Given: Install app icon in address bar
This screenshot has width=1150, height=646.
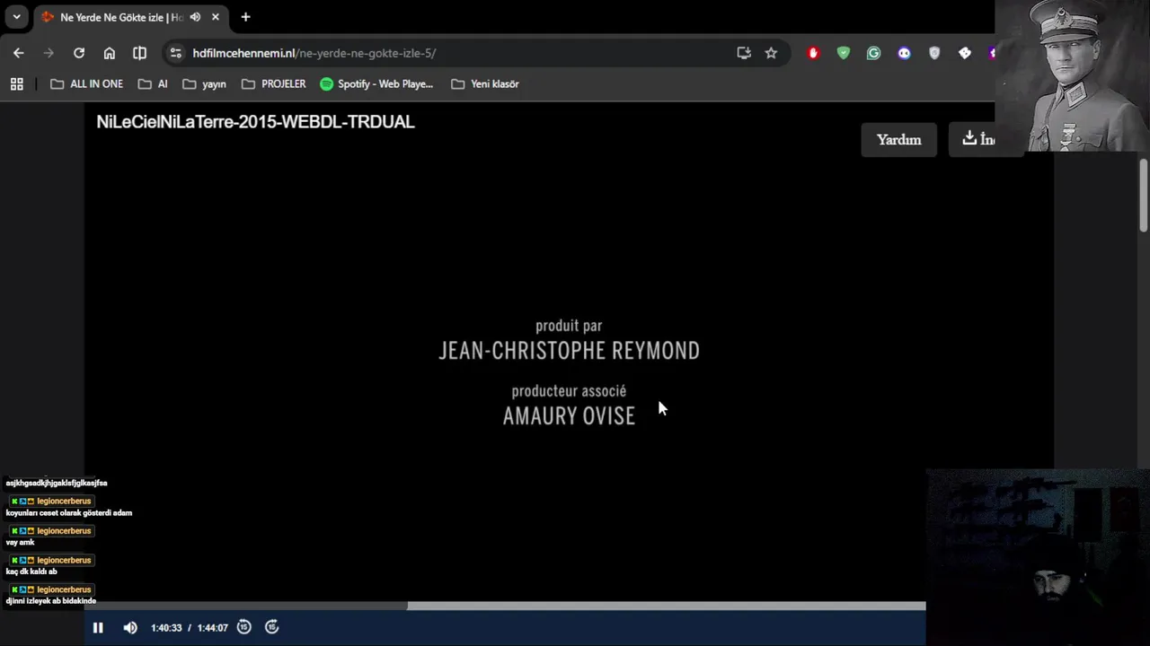Looking at the screenshot, I should click(x=744, y=53).
